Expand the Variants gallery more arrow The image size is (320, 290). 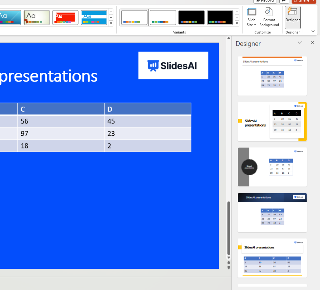coord(237,23)
